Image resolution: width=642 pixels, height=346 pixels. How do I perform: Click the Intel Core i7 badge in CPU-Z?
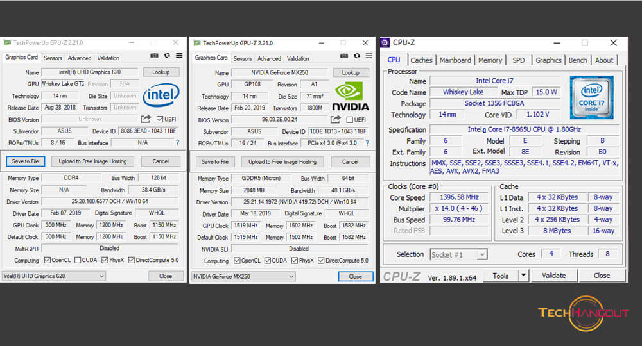[x=592, y=97]
